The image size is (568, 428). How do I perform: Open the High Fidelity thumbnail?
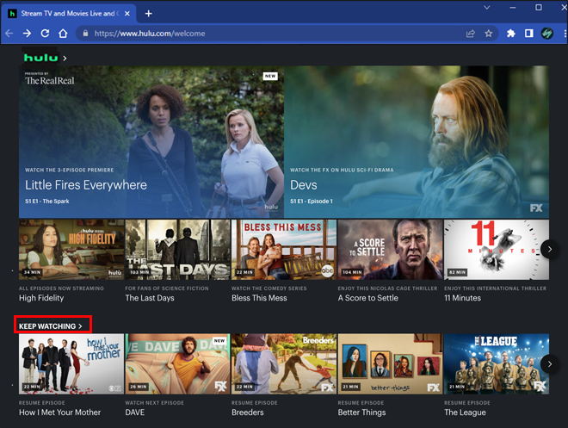[71, 250]
